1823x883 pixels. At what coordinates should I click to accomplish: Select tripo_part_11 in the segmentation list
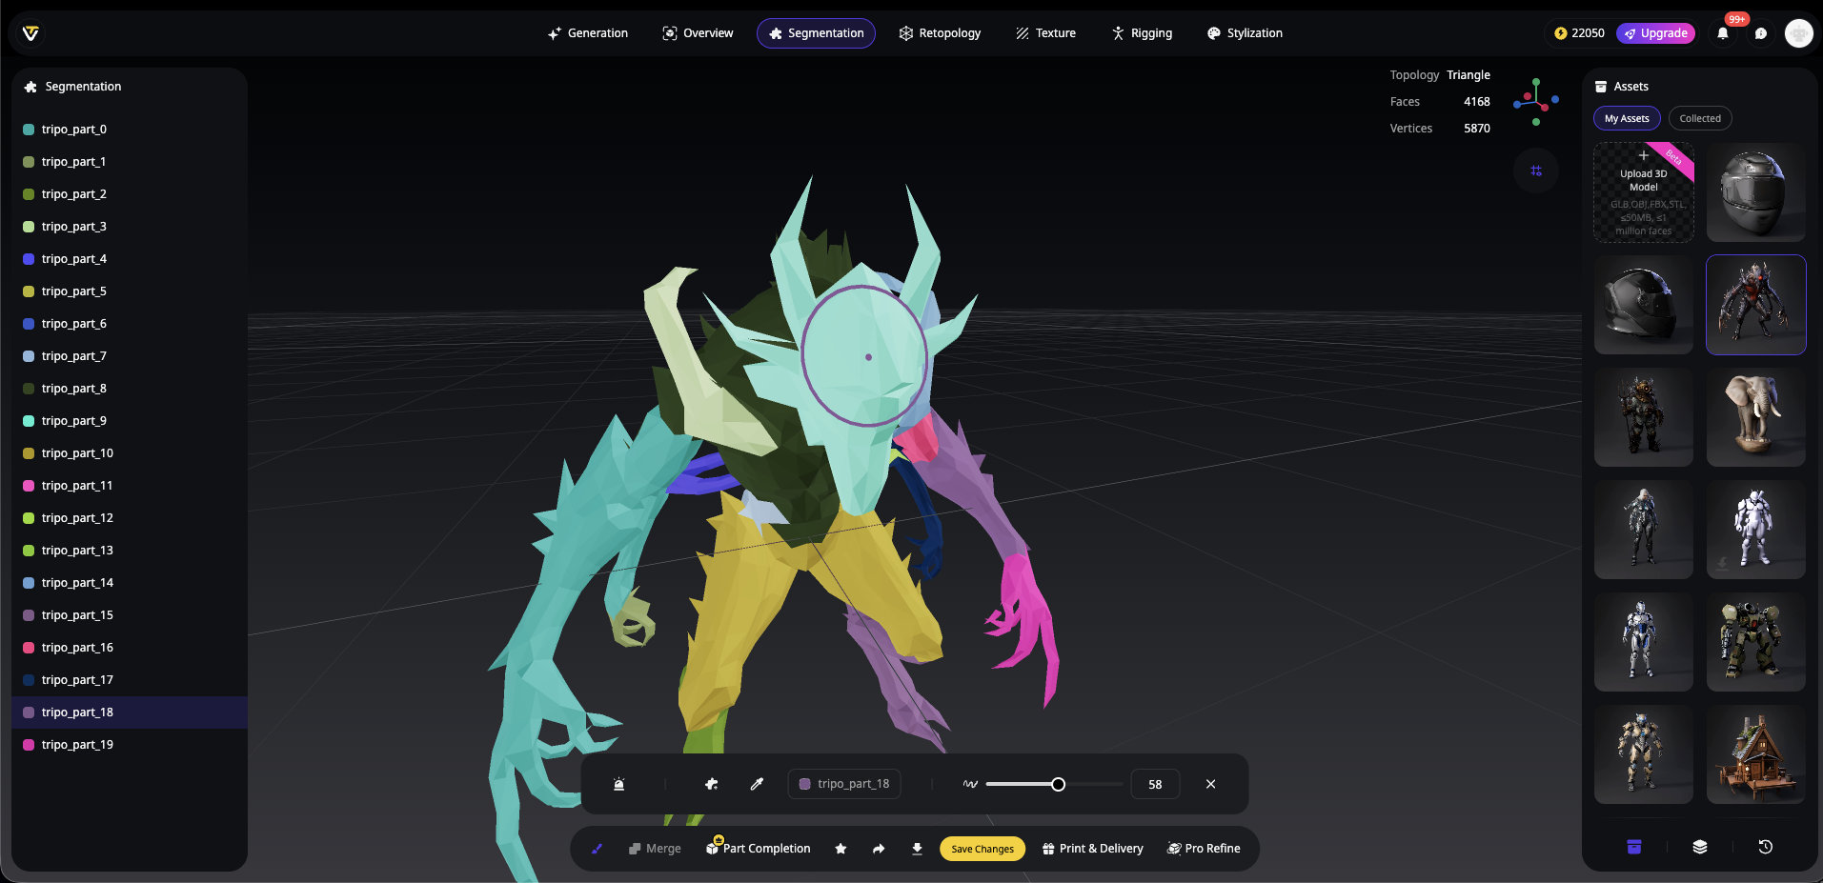[x=77, y=486]
